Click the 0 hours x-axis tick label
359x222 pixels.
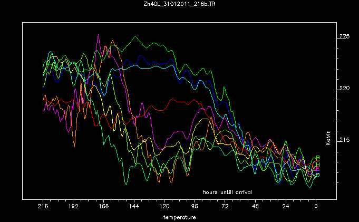(x=316, y=206)
